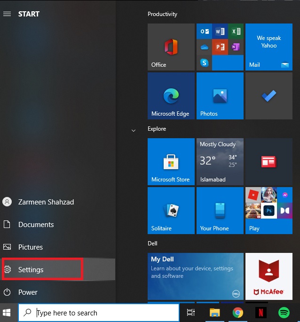Open the red News tile

coord(269,162)
